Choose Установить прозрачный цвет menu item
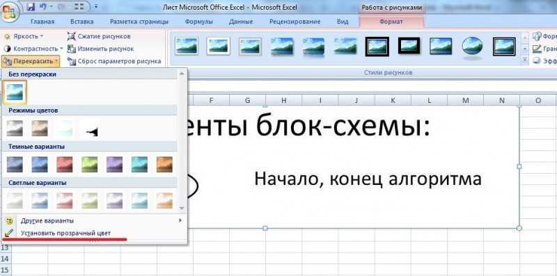Image resolution: width=557 pixels, height=276 pixels. click(94, 233)
